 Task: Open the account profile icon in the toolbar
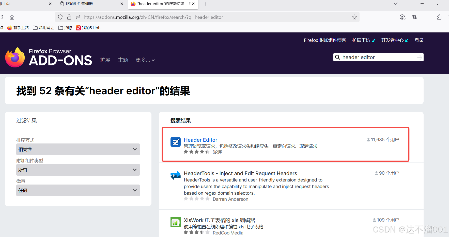[402, 17]
